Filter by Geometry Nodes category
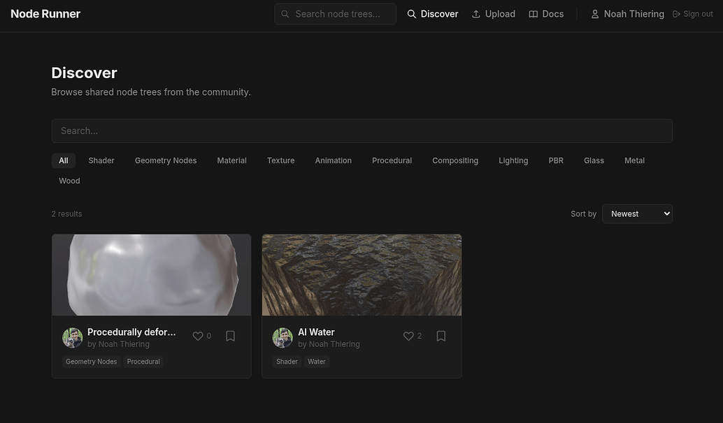 coord(166,161)
